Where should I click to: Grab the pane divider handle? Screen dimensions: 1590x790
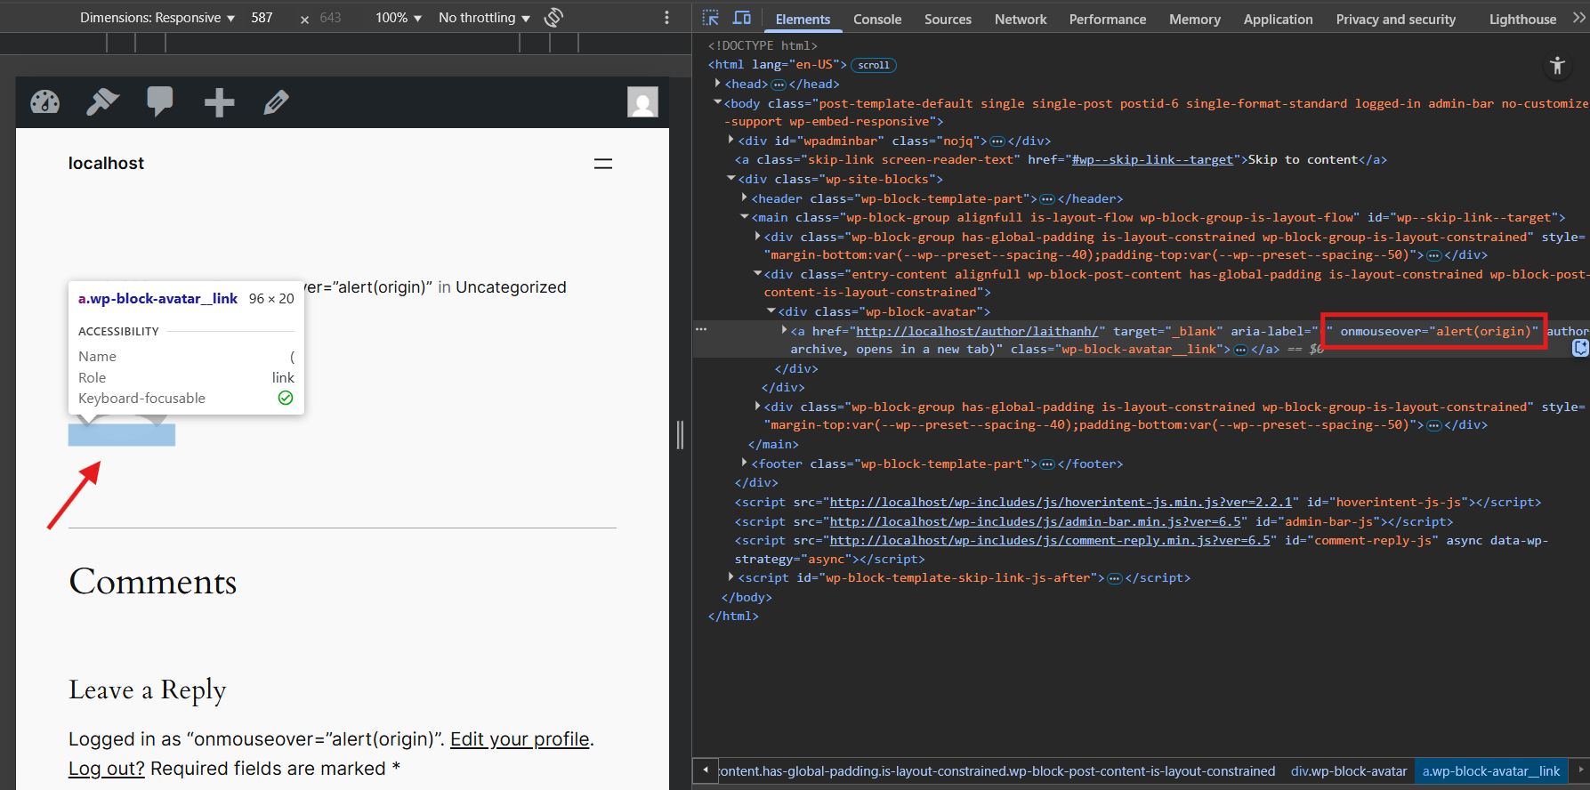pyautogui.click(x=681, y=434)
